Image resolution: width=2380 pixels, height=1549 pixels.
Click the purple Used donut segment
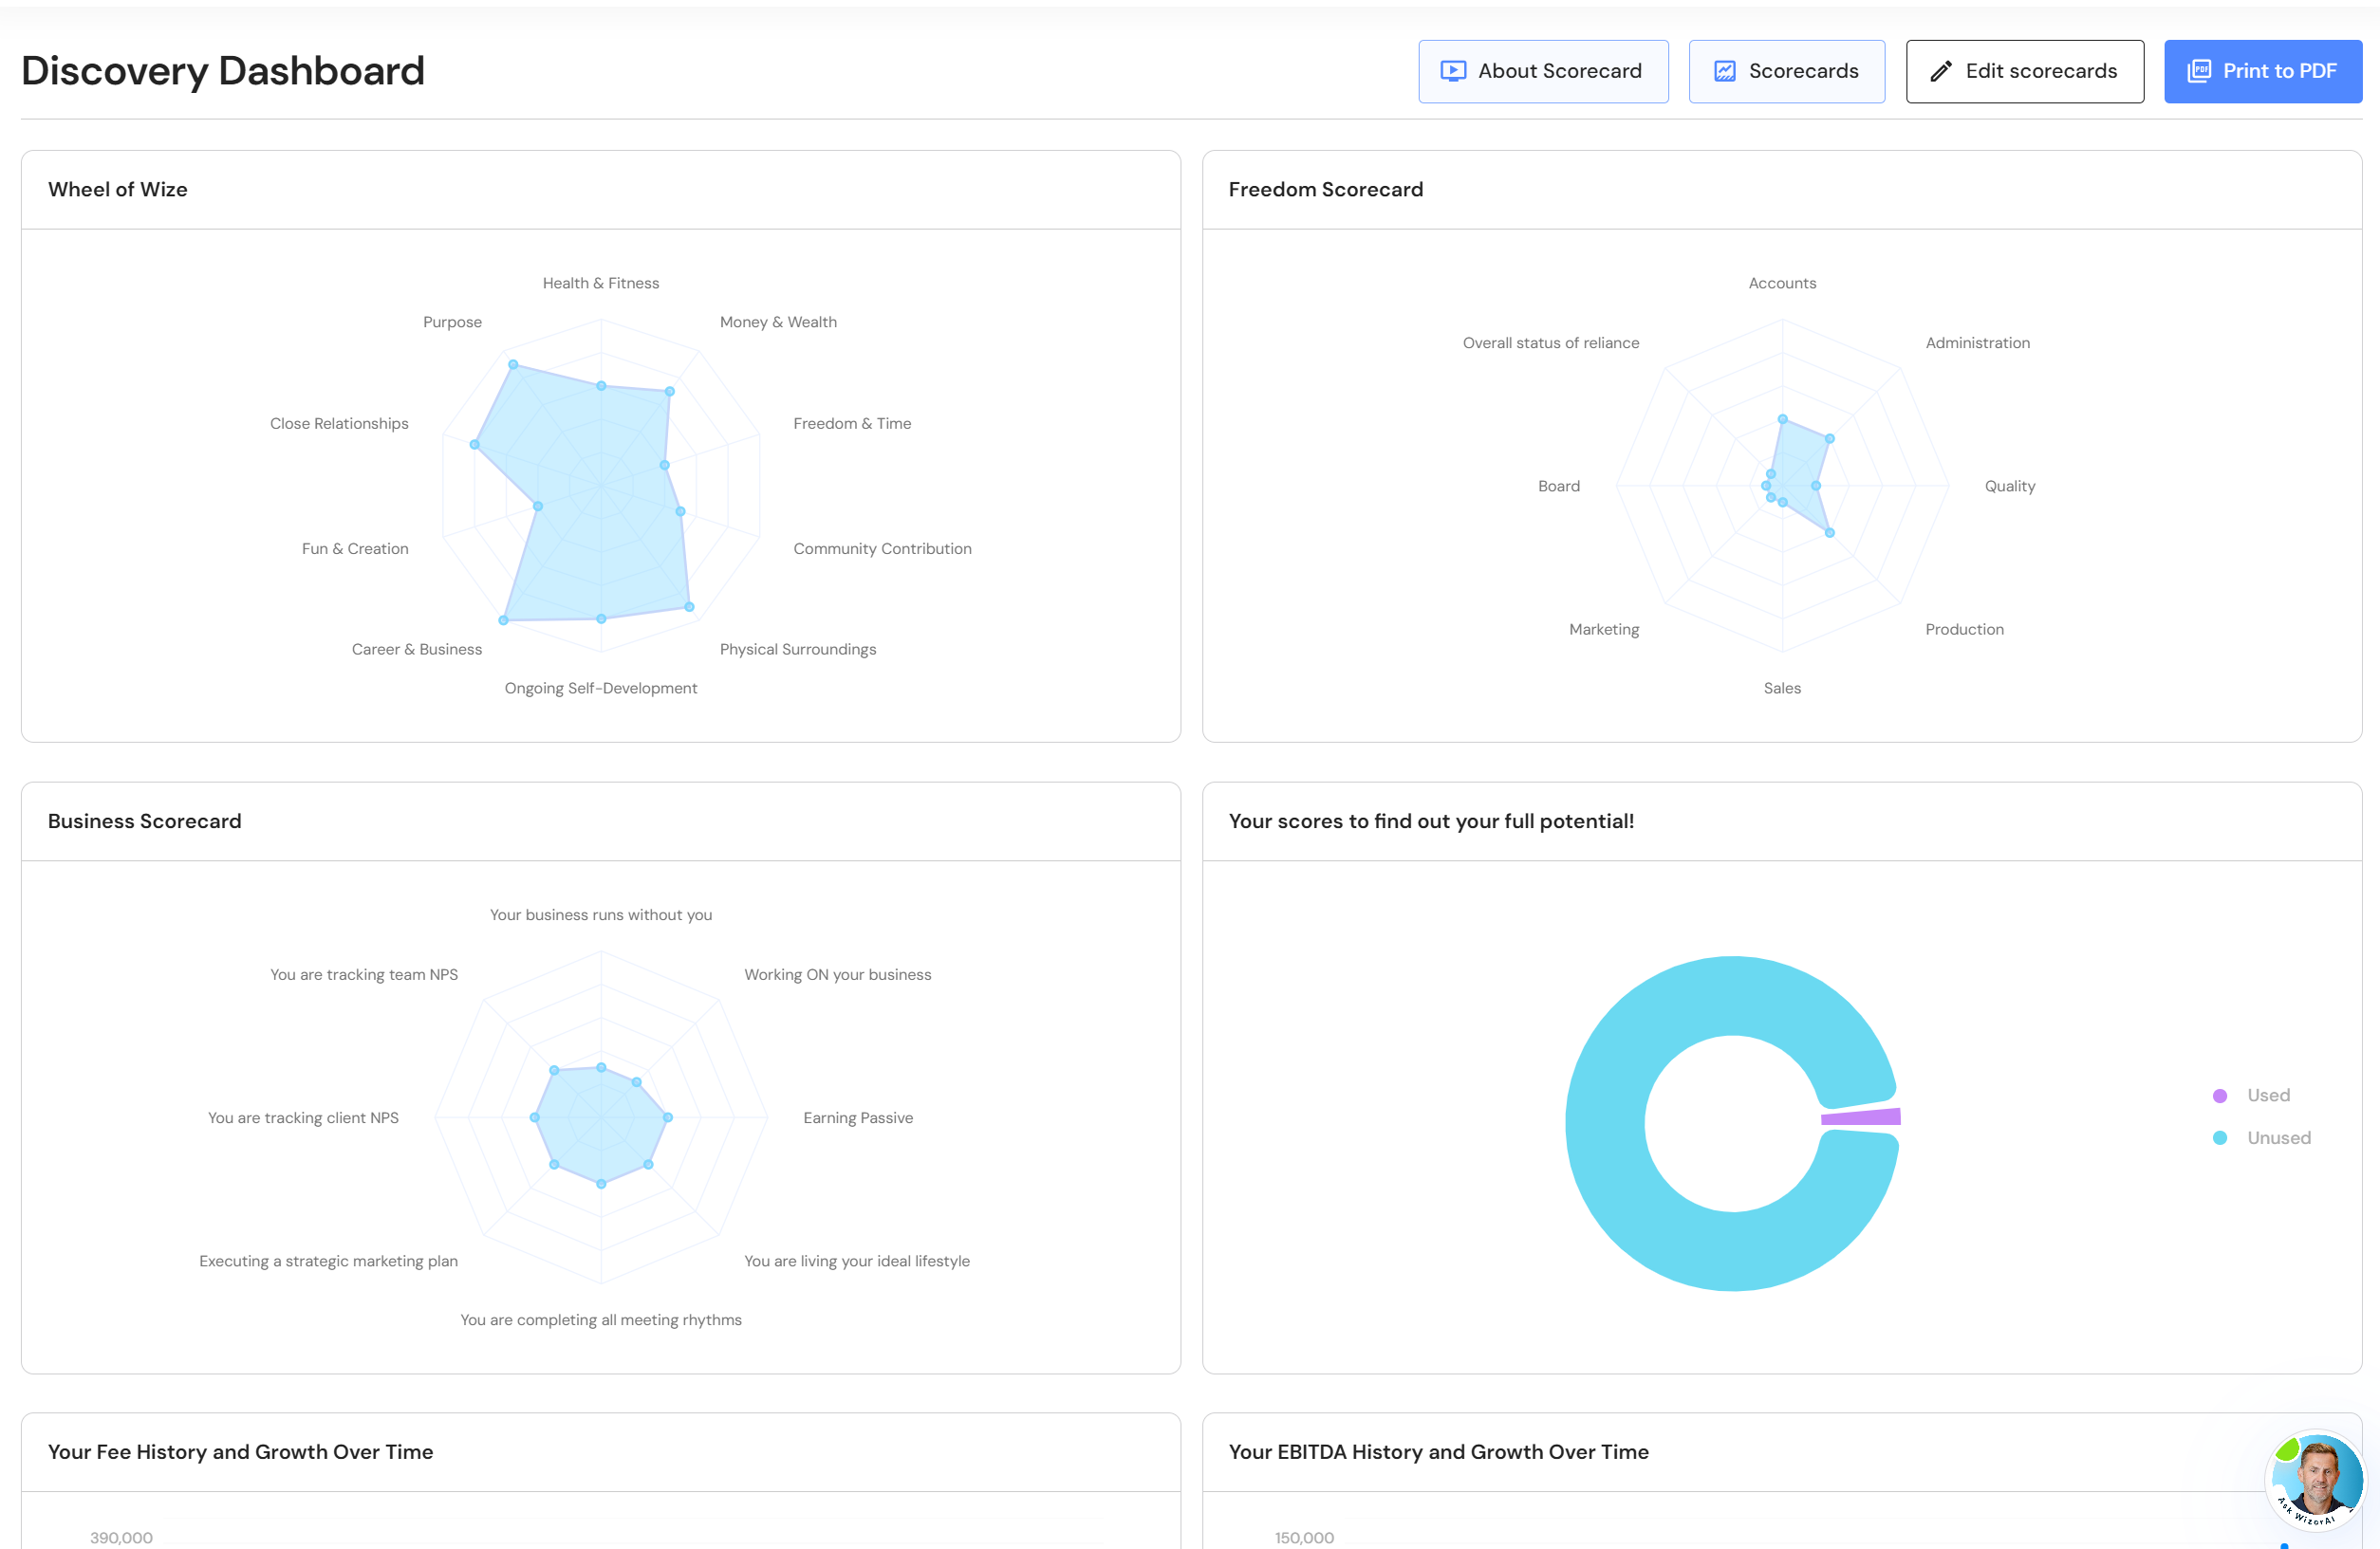[x=1862, y=1117]
